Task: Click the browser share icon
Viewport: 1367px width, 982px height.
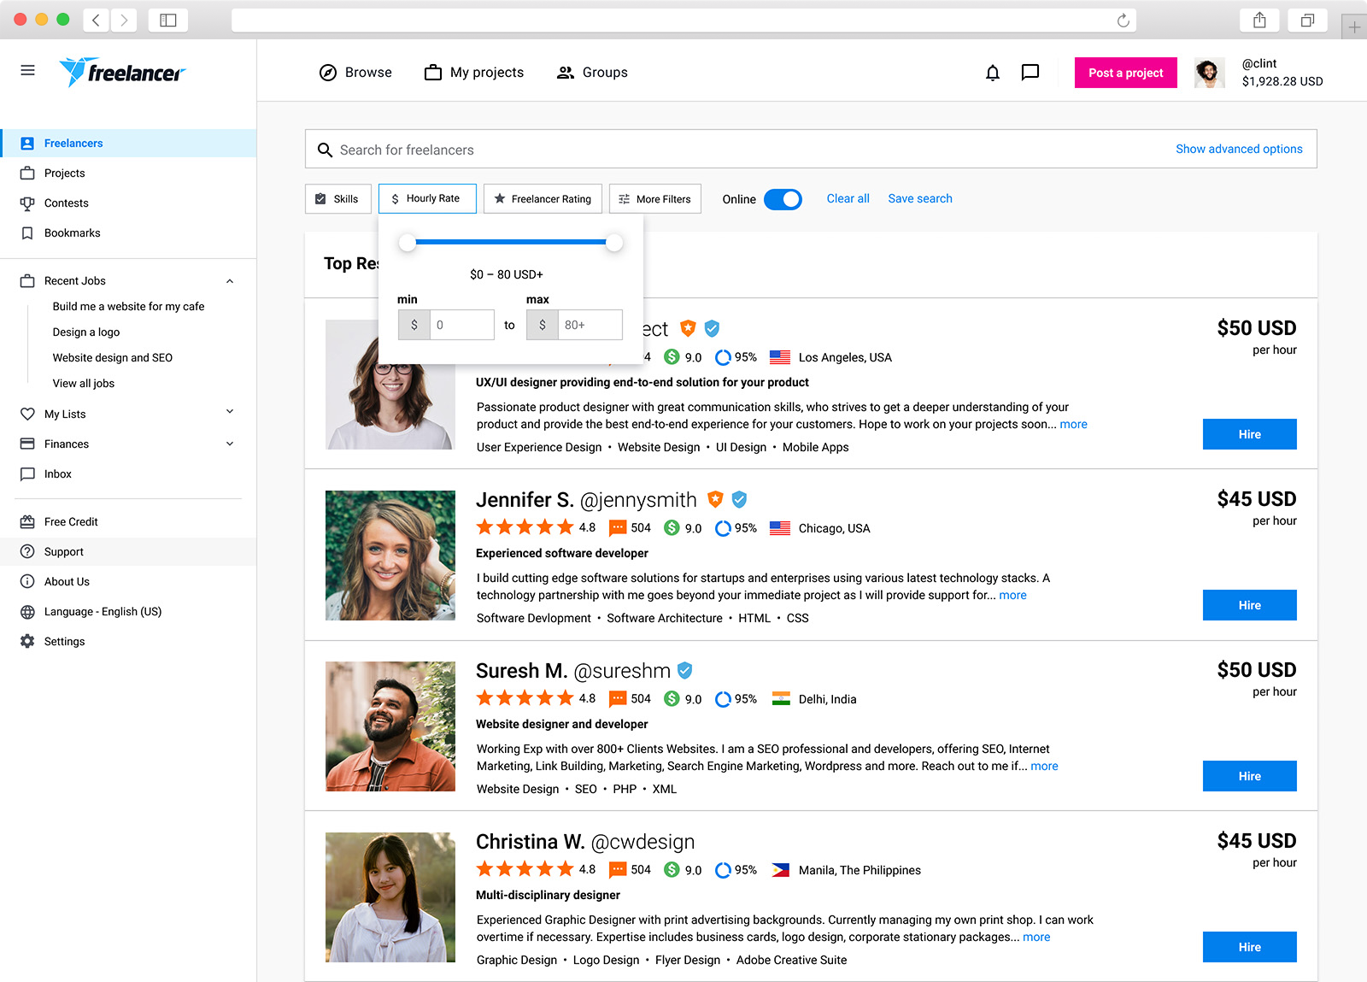Action: 1259,20
